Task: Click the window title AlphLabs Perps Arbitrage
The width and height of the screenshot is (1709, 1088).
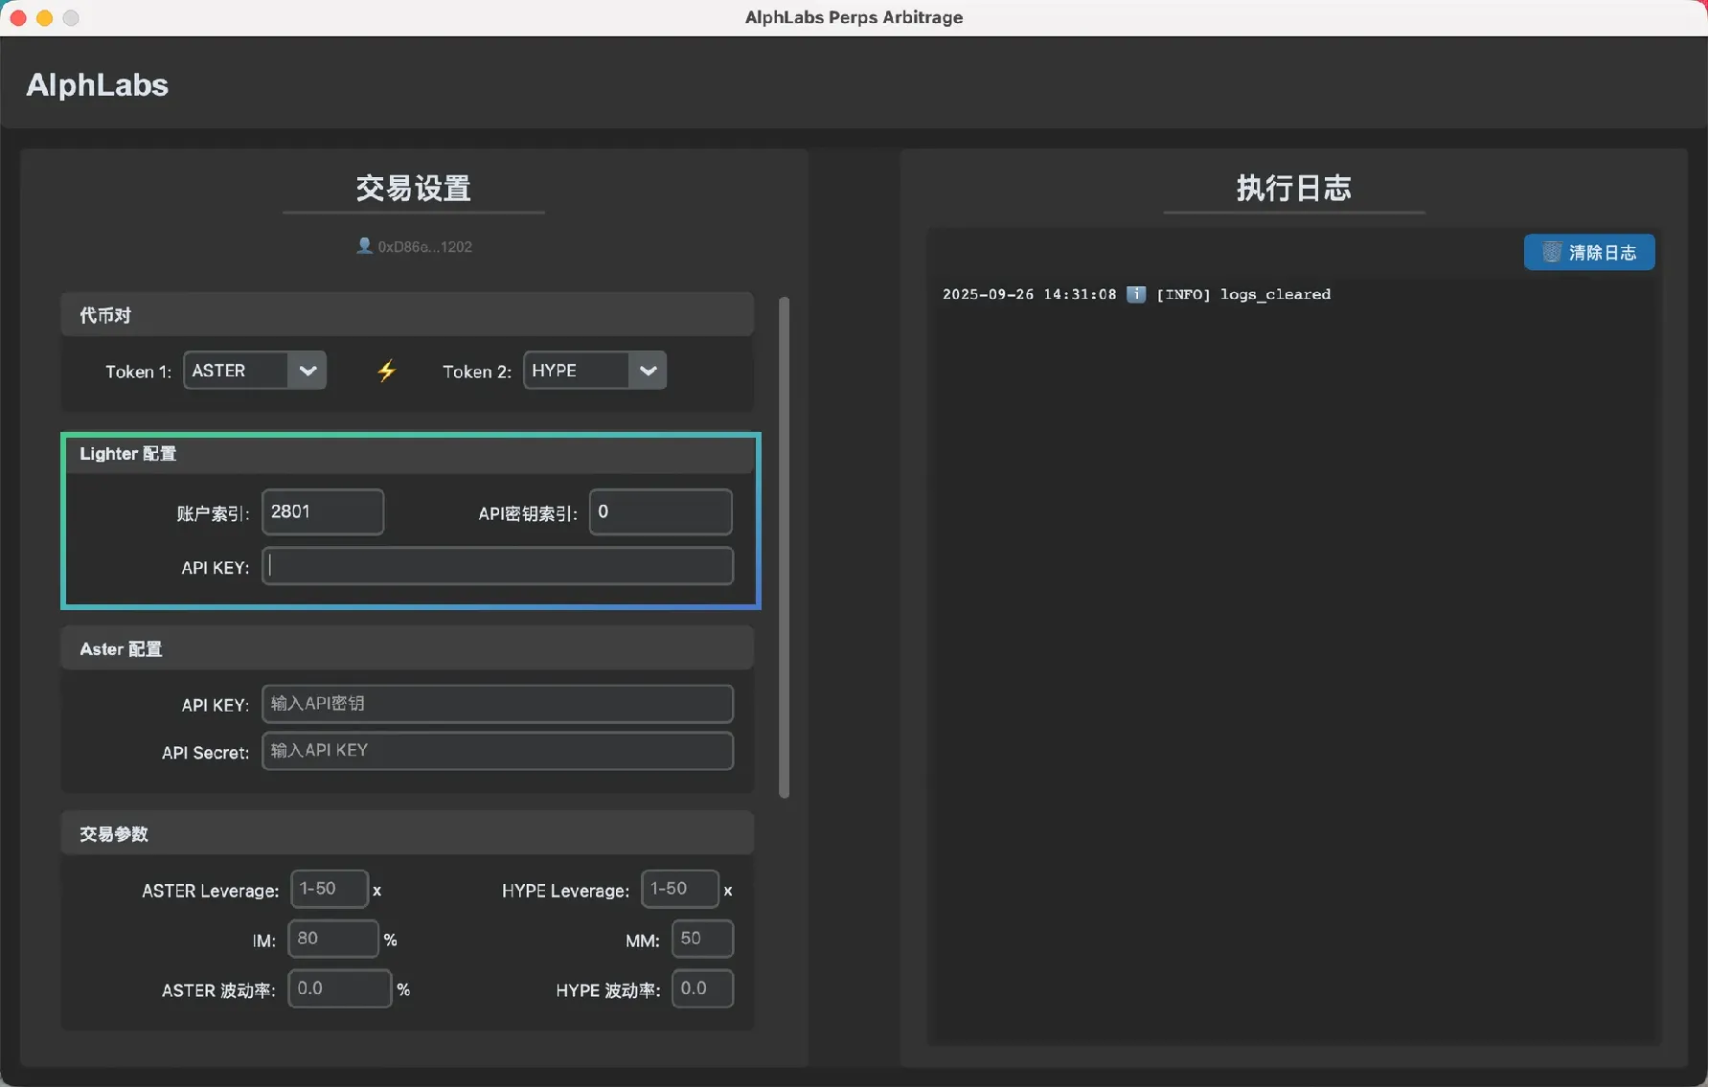Action: tap(854, 17)
